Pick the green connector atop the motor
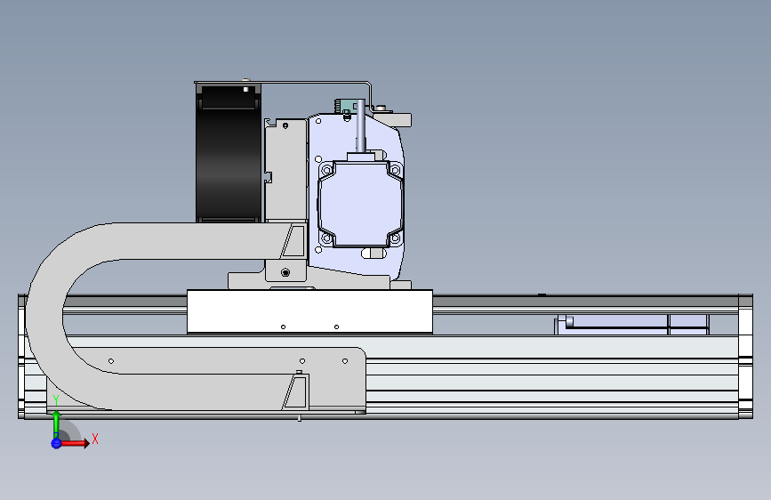Viewport: 771px width, 500px height. [344, 105]
